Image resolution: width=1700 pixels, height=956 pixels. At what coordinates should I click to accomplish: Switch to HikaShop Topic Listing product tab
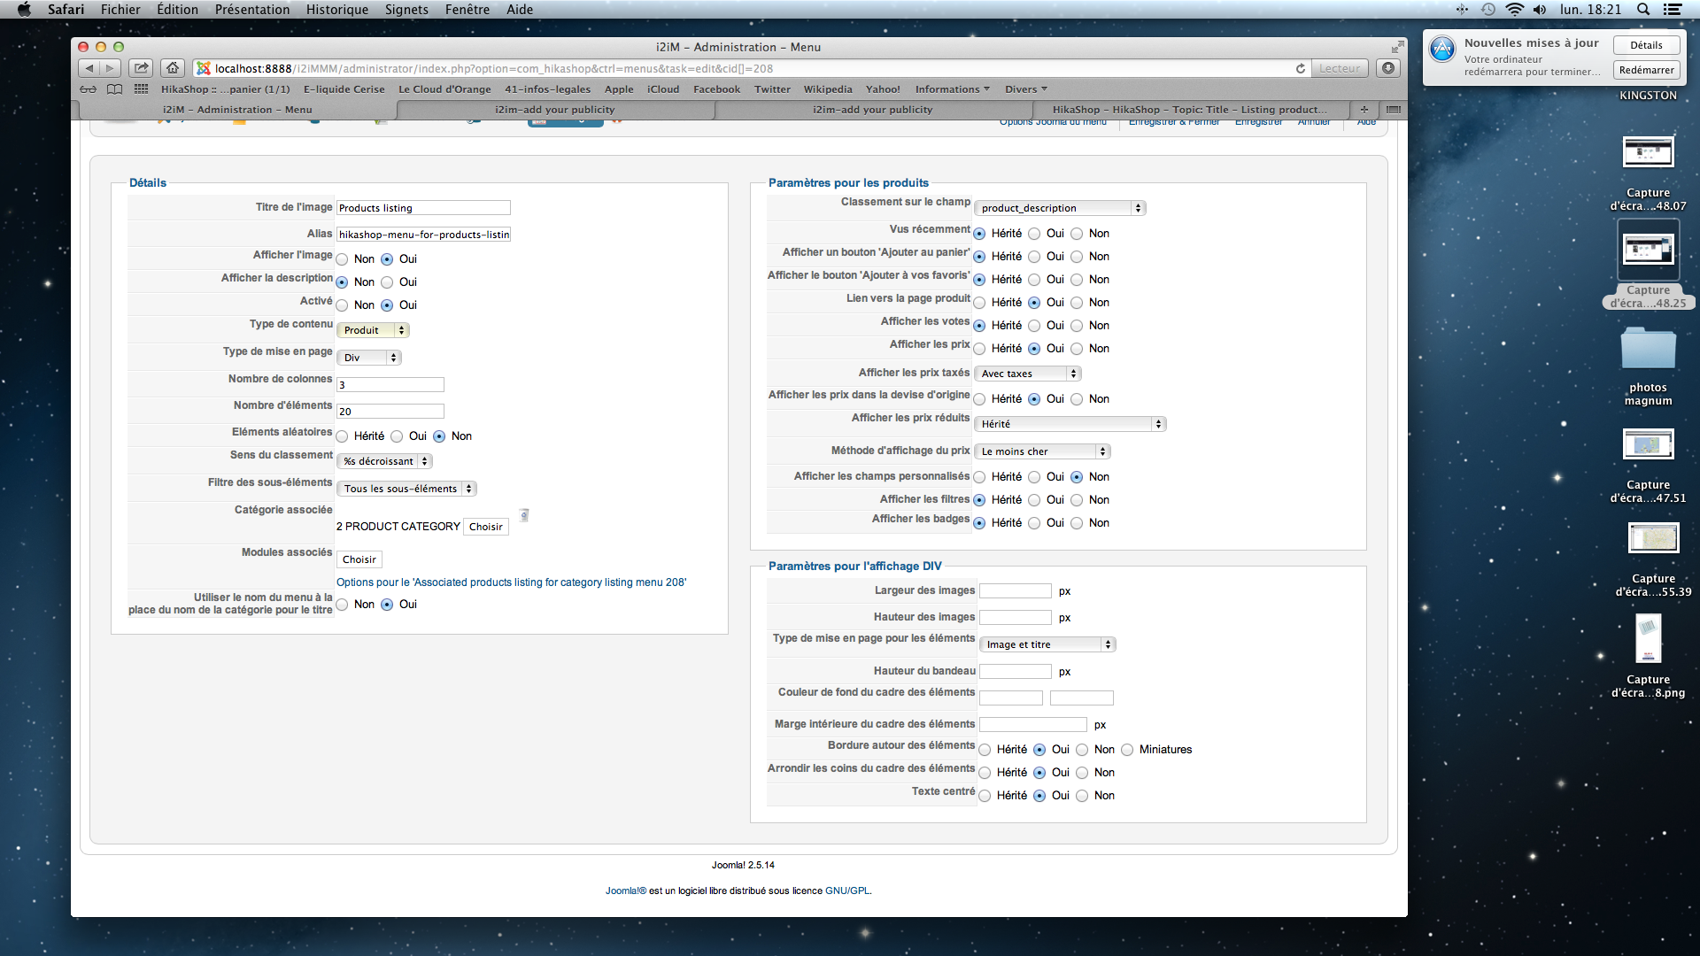pyautogui.click(x=1189, y=110)
